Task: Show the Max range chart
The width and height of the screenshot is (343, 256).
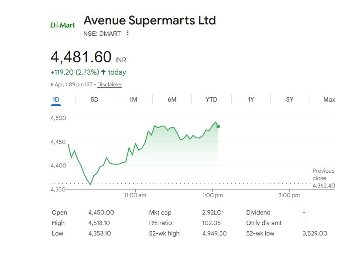Action: (x=329, y=99)
